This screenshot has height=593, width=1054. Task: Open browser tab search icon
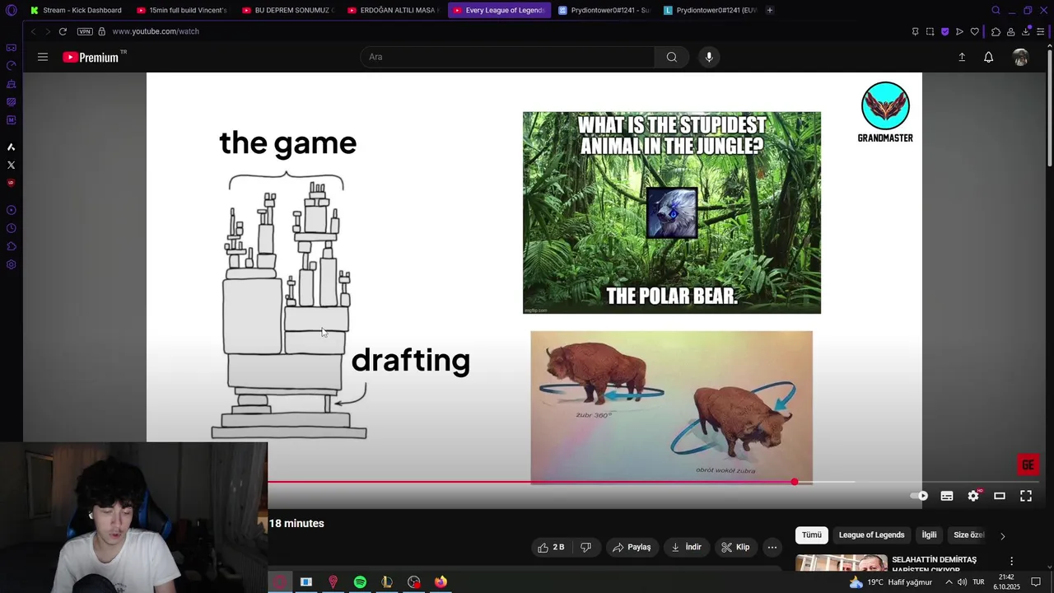pos(996,10)
